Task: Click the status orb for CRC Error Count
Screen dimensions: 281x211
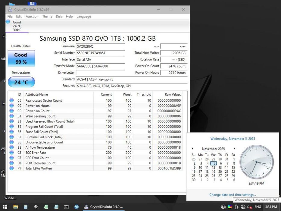Action: pyautogui.click(x=11, y=158)
